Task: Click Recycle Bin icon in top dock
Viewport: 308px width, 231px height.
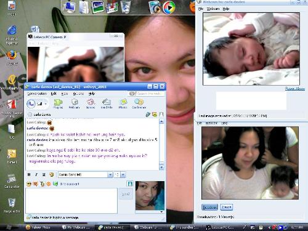Action: [x=125, y=7]
